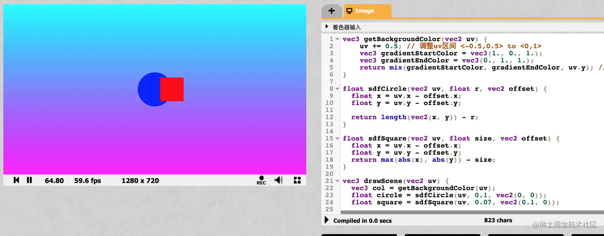
Task: Add a new buffer tab with plus
Action: [x=331, y=11]
